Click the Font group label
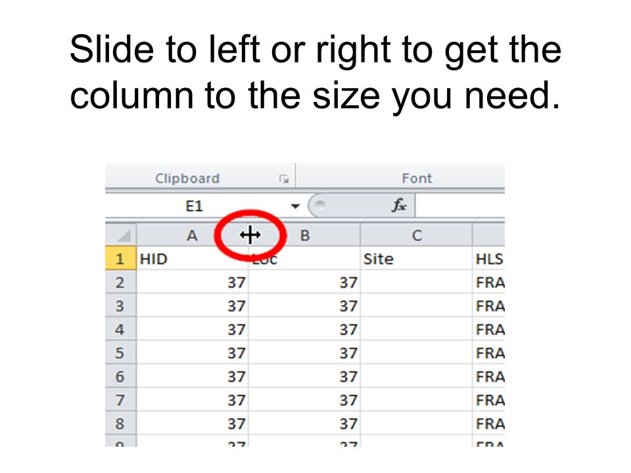The width and height of the screenshot is (631, 473). click(x=417, y=178)
